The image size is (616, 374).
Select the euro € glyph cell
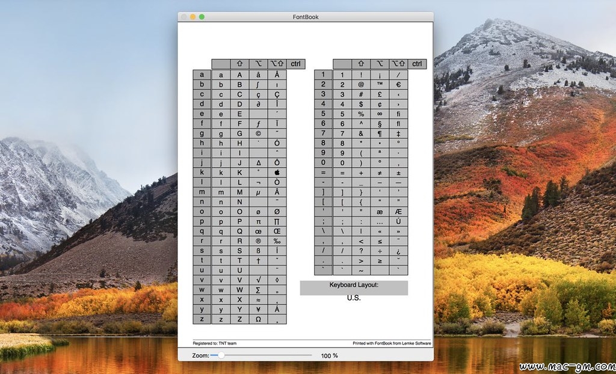tap(399, 84)
